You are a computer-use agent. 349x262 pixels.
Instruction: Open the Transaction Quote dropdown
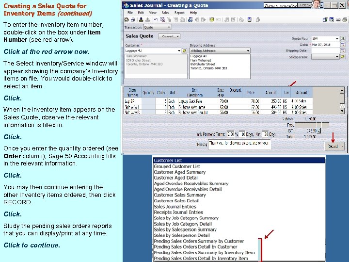[157, 27]
